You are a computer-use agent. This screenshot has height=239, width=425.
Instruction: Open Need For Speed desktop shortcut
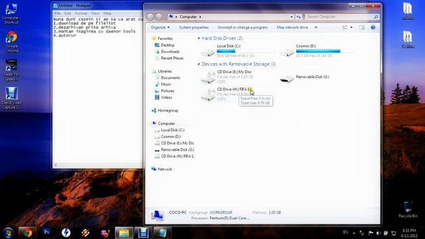[x=11, y=70]
